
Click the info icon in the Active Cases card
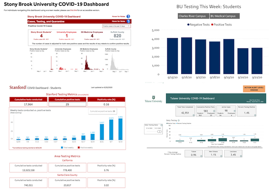click(x=235, y=111)
